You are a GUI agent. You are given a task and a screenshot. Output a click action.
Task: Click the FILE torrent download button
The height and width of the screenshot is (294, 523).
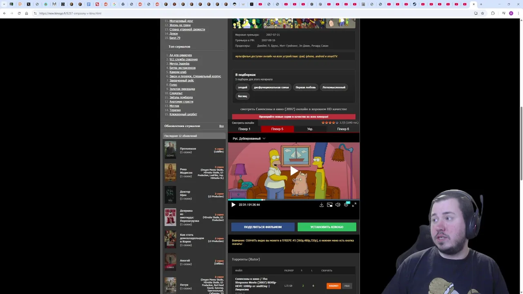[x=347, y=286]
